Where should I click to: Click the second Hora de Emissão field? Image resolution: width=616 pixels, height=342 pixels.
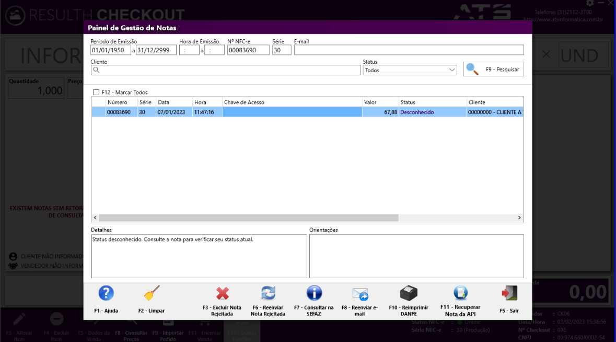click(x=214, y=50)
